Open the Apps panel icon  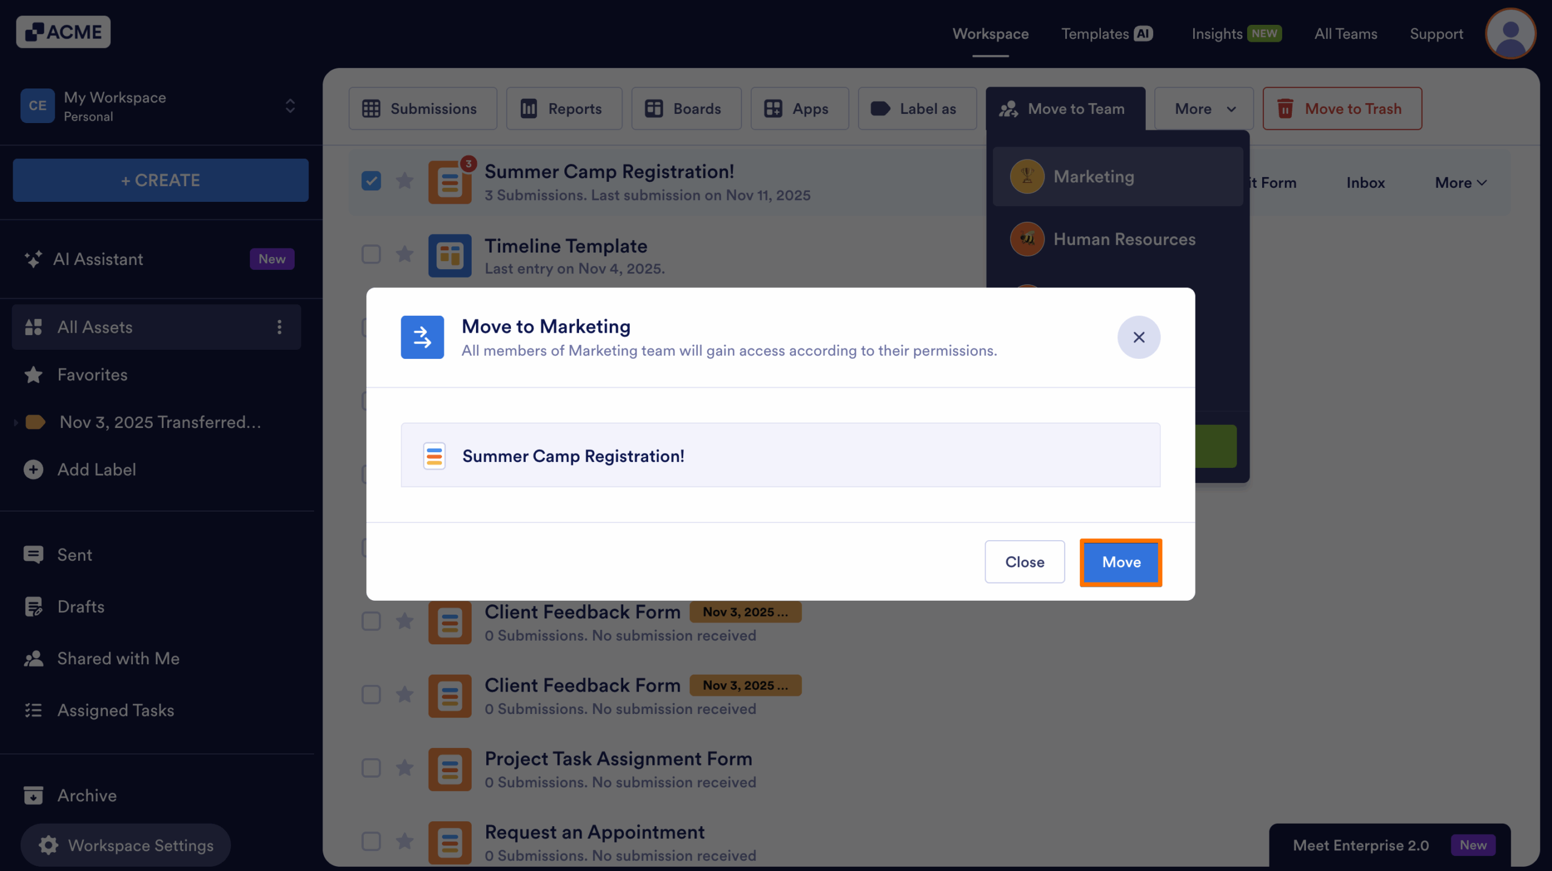tap(774, 108)
